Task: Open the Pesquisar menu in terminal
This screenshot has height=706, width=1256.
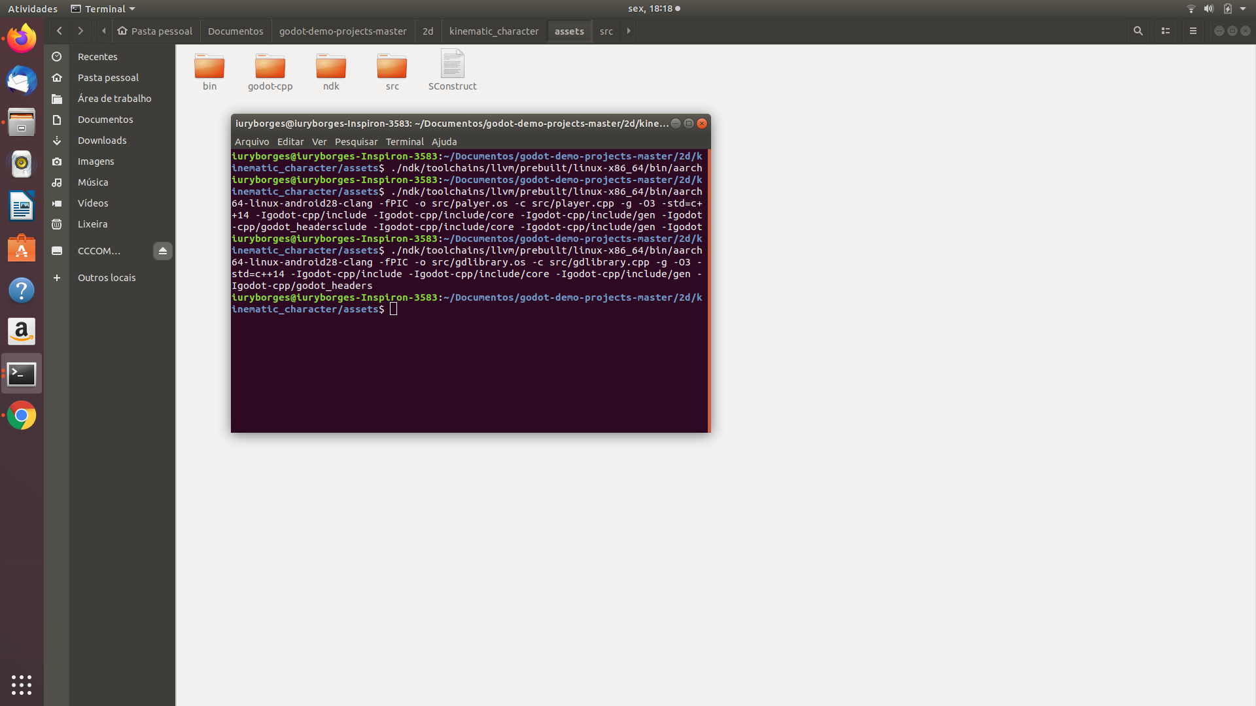Action: (x=356, y=142)
